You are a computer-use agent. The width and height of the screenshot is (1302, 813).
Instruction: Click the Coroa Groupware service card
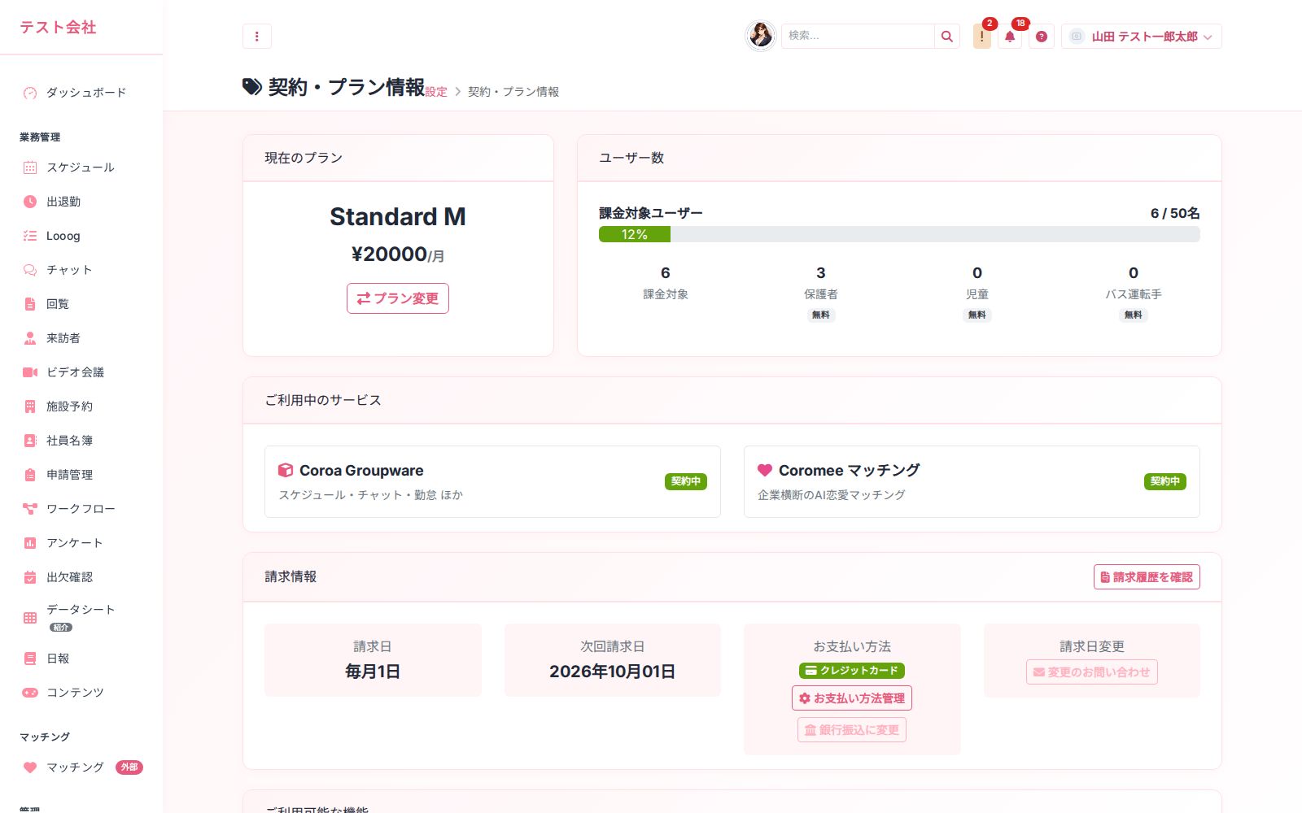point(492,482)
